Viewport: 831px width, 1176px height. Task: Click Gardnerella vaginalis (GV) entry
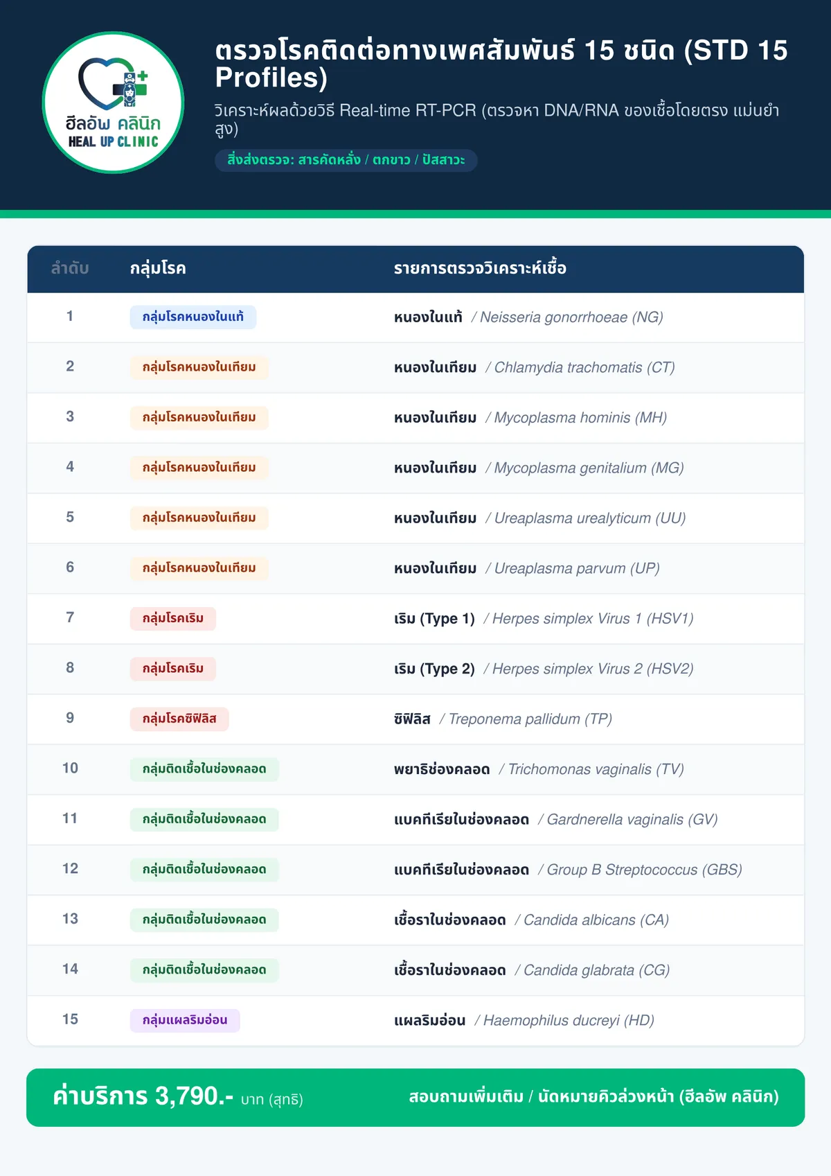pyautogui.click(x=628, y=820)
